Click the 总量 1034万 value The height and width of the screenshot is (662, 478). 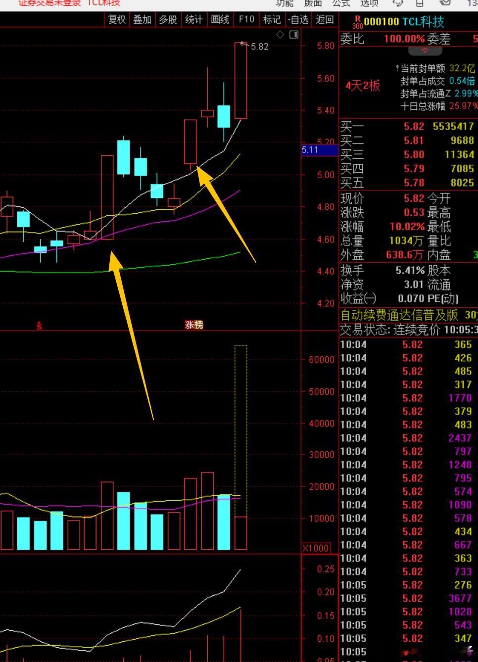(406, 241)
